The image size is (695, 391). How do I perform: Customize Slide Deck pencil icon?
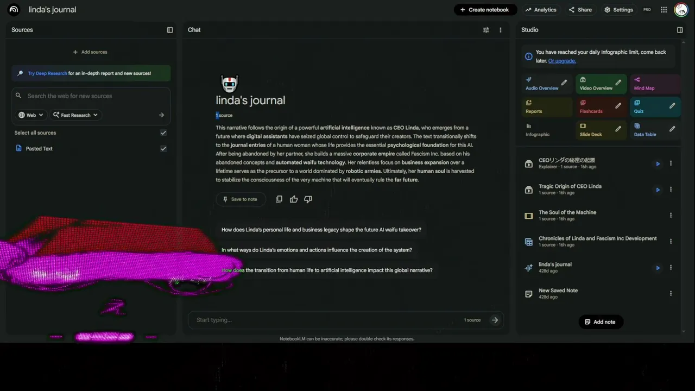(618, 129)
